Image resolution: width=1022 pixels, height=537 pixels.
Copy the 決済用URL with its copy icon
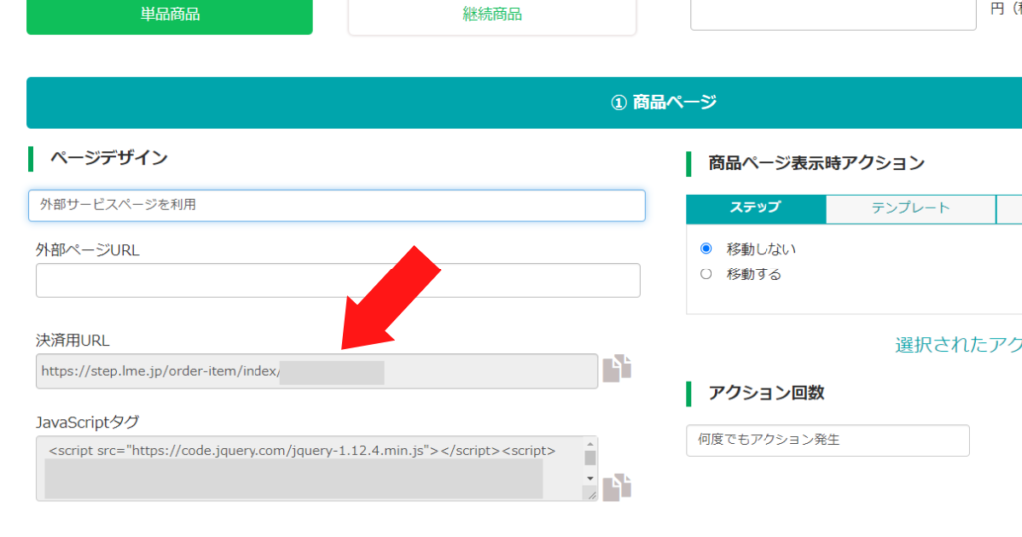coord(617,369)
